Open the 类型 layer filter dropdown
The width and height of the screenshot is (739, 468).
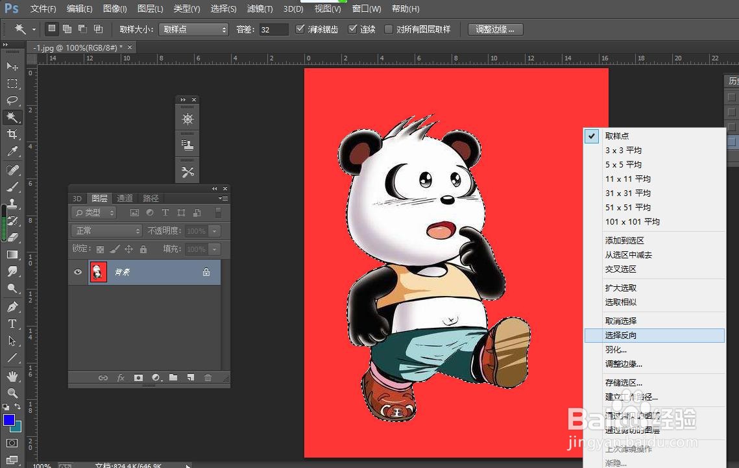tap(93, 213)
